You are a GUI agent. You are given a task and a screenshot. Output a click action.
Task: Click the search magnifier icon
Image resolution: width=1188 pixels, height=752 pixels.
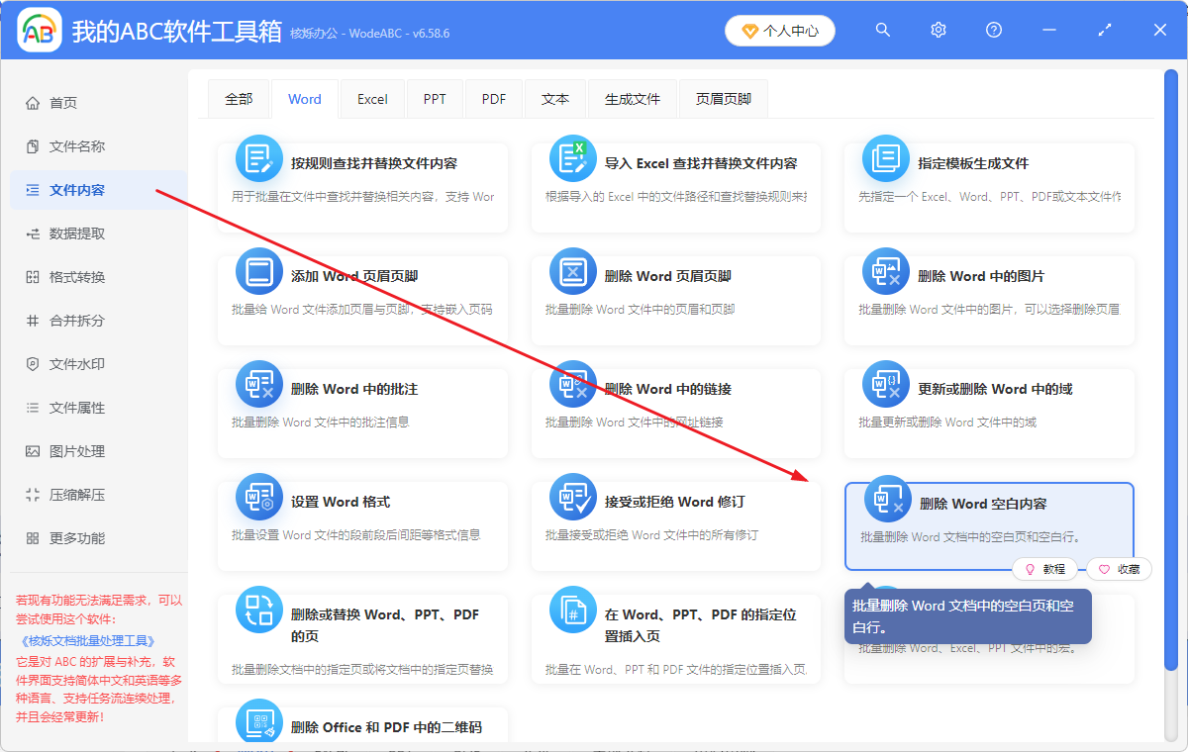[x=882, y=30]
